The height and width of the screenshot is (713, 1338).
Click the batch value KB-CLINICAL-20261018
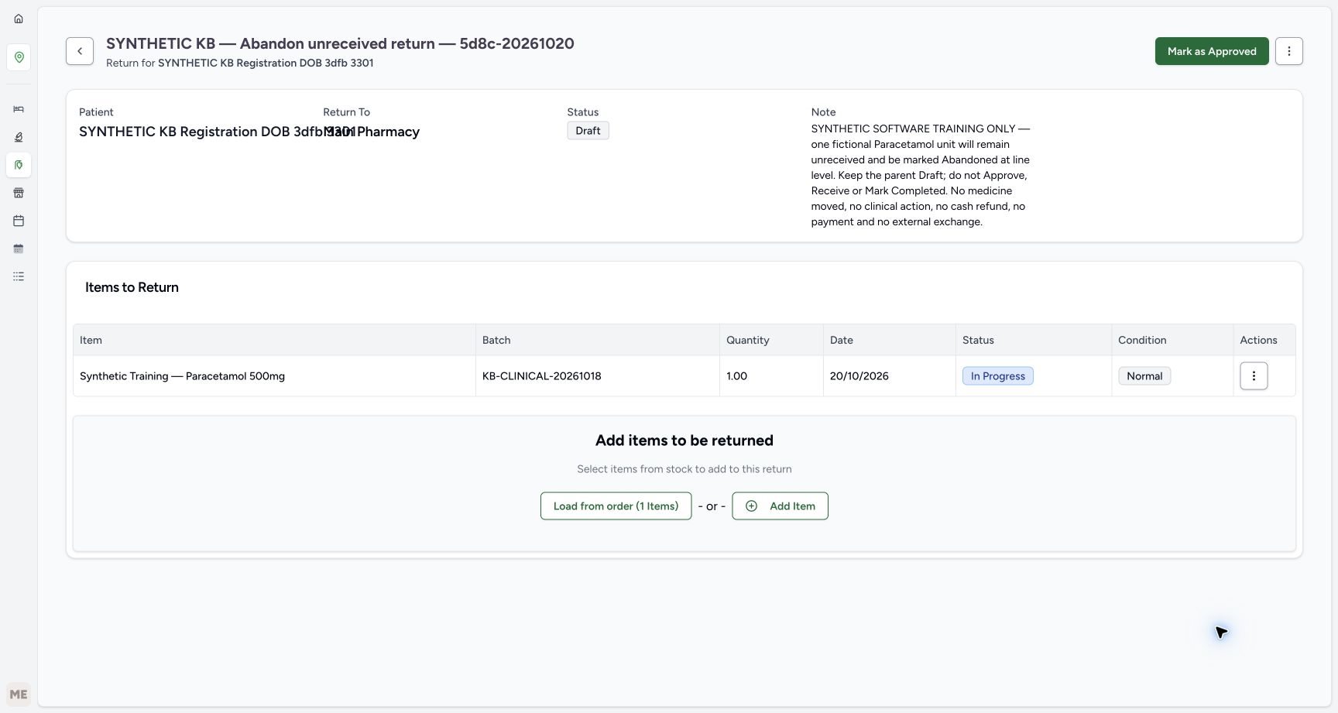[542, 376]
